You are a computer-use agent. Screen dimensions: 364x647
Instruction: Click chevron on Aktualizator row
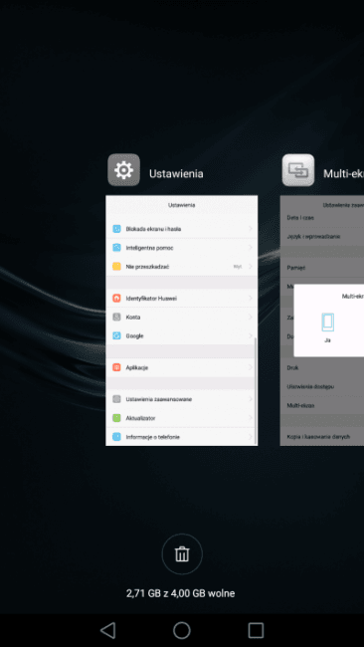pyautogui.click(x=251, y=418)
